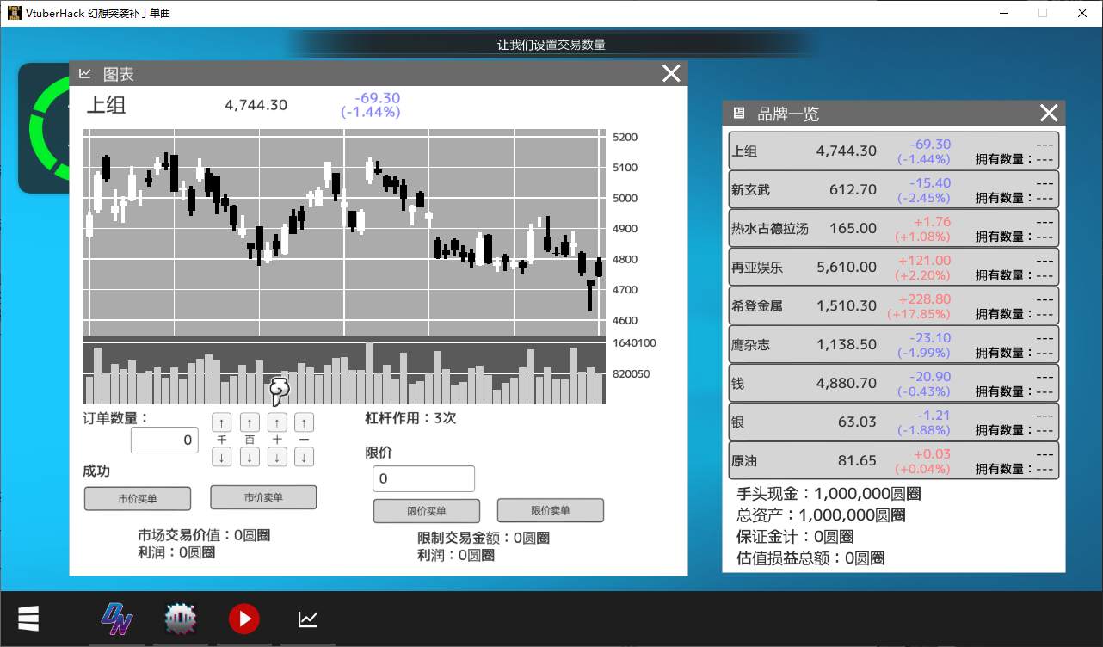The image size is (1103, 647).
Task: Close the 品牌一览 brand list panel
Action: click(1049, 113)
